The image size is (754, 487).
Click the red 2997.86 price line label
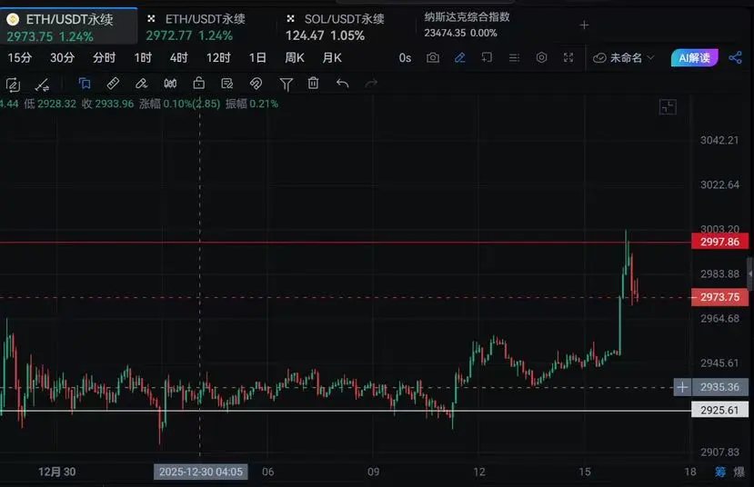719,242
